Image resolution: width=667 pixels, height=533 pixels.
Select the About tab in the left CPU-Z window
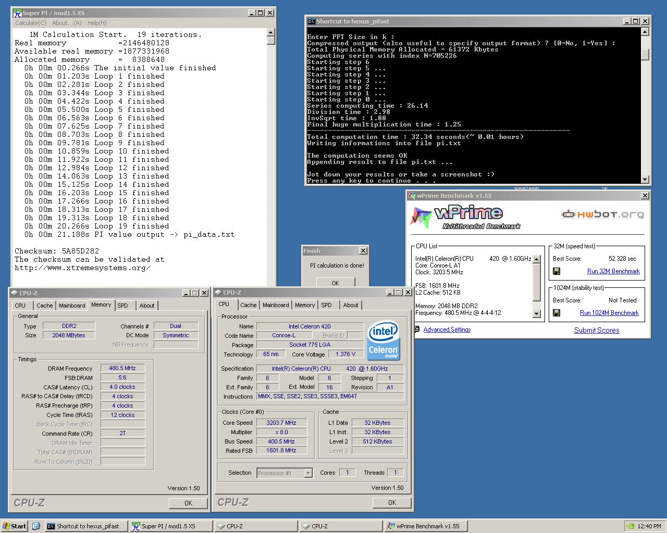[147, 306]
